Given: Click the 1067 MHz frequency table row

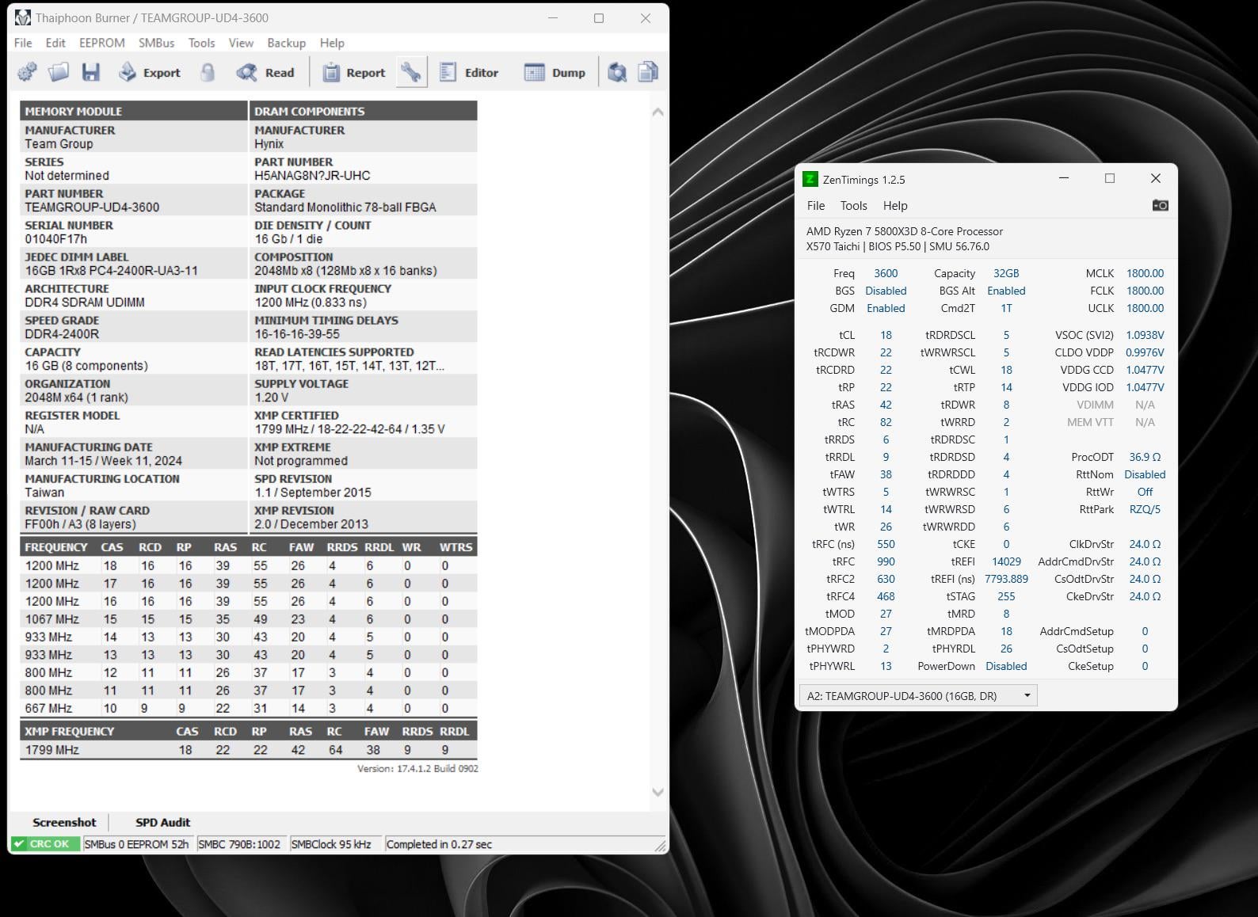Looking at the screenshot, I should tap(249, 619).
